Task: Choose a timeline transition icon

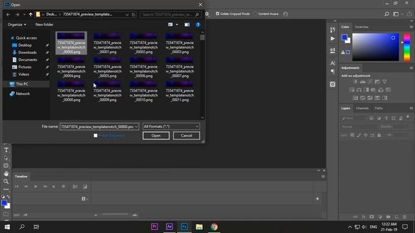Action: pos(85,186)
